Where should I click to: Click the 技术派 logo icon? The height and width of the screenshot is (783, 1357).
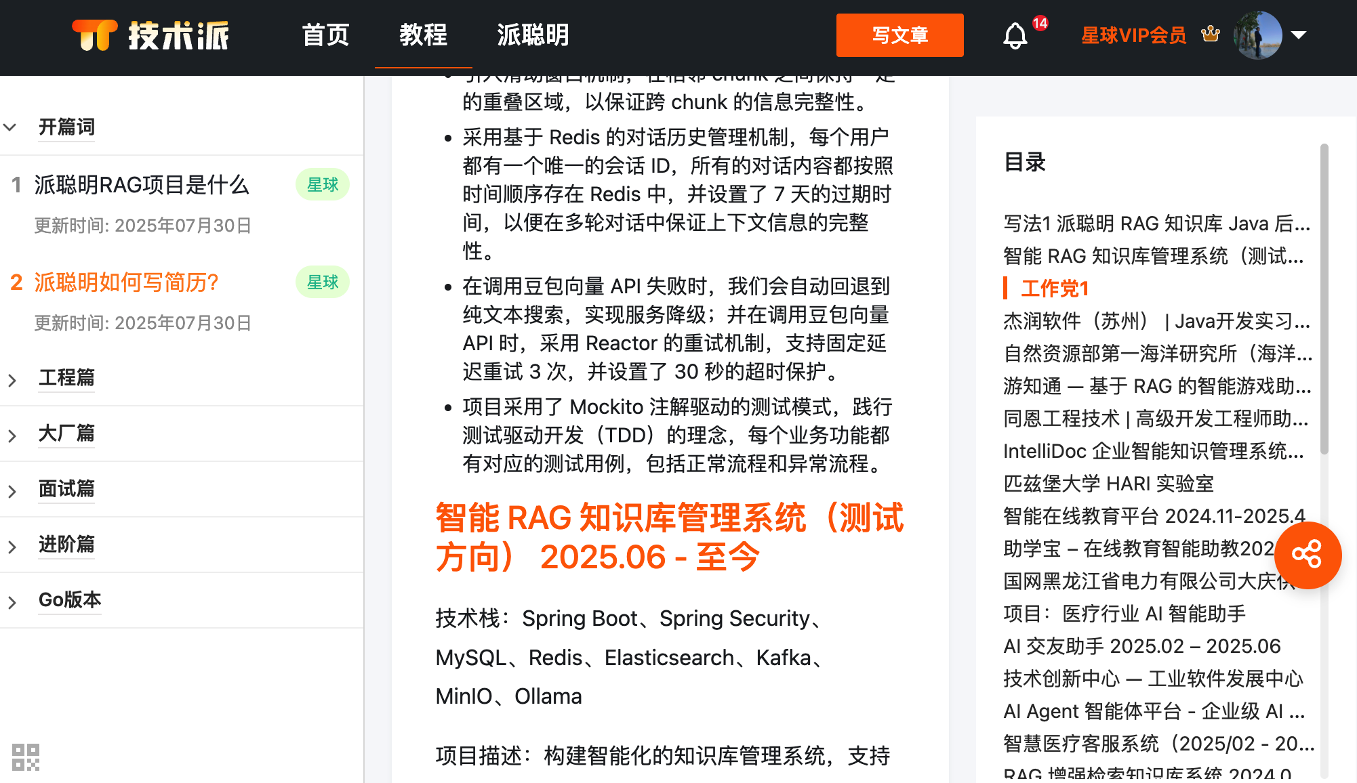95,35
